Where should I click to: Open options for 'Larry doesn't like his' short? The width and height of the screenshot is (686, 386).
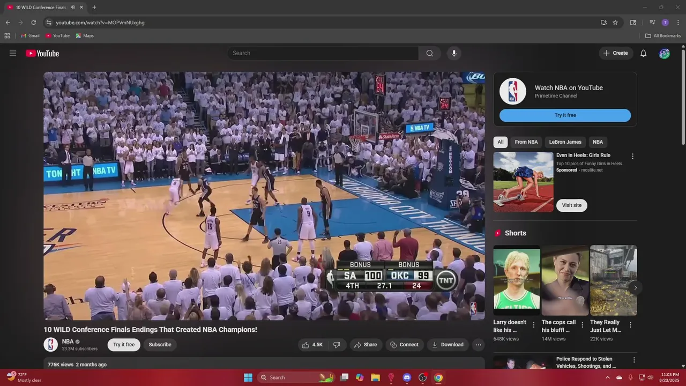coord(533,325)
